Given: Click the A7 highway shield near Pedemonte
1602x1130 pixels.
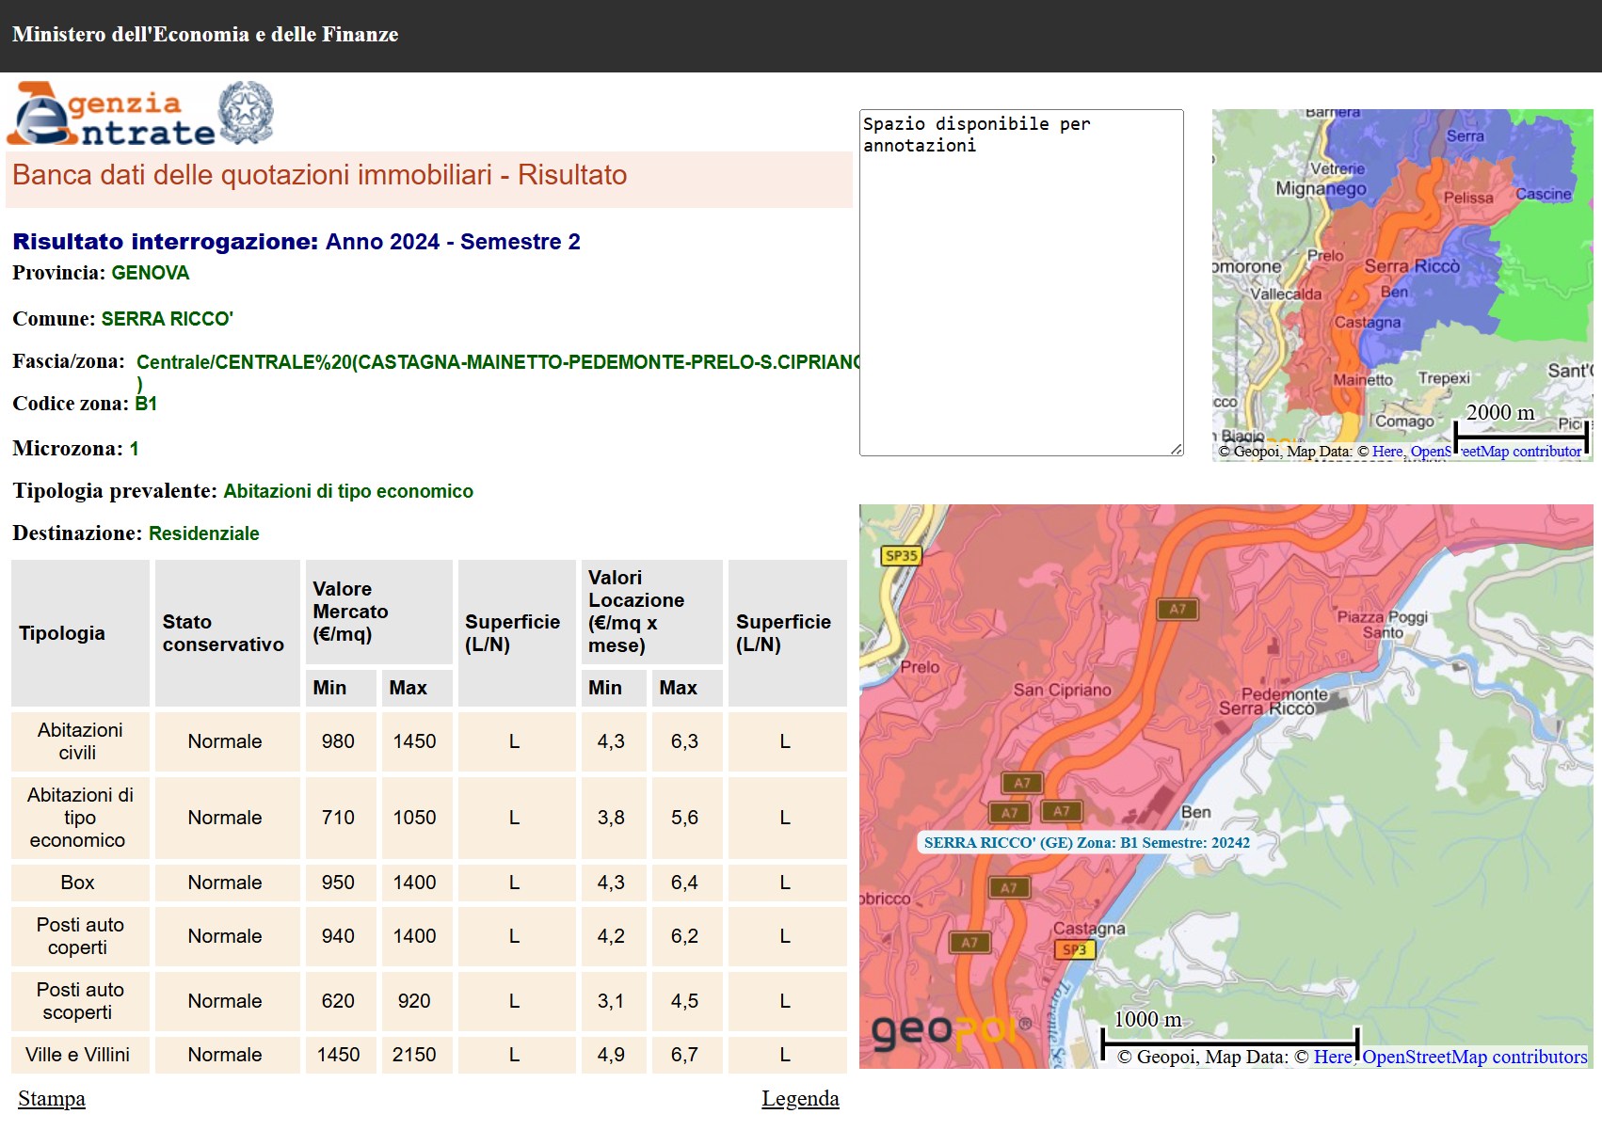Looking at the screenshot, I should [1177, 609].
